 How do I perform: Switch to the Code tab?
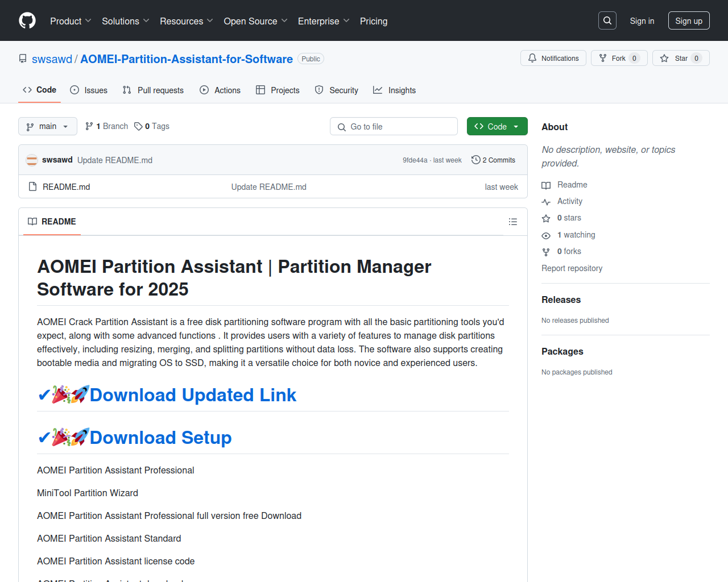[x=39, y=90]
